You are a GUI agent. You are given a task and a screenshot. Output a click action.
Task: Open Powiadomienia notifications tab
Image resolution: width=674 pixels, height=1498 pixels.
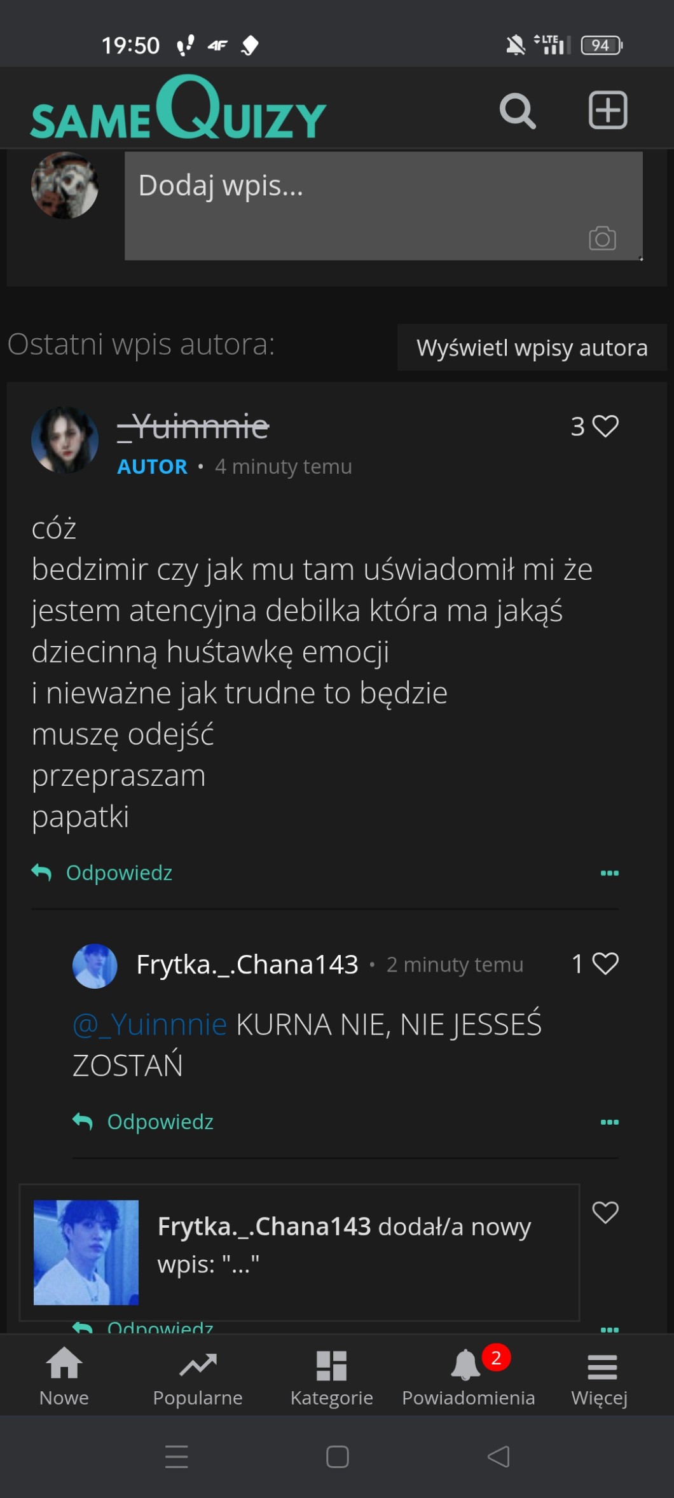(468, 1376)
